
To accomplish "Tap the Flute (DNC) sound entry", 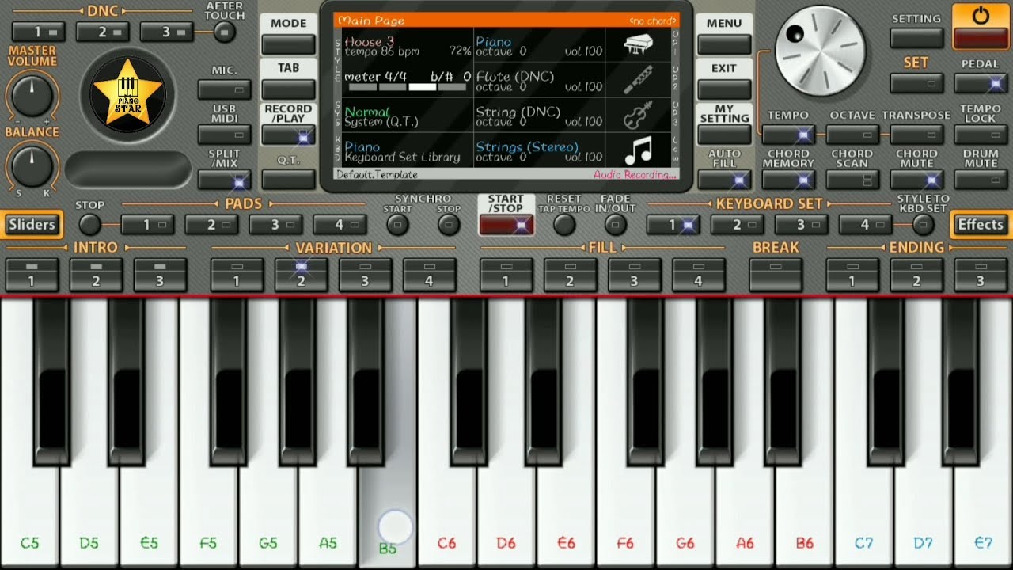I will 540,81.
